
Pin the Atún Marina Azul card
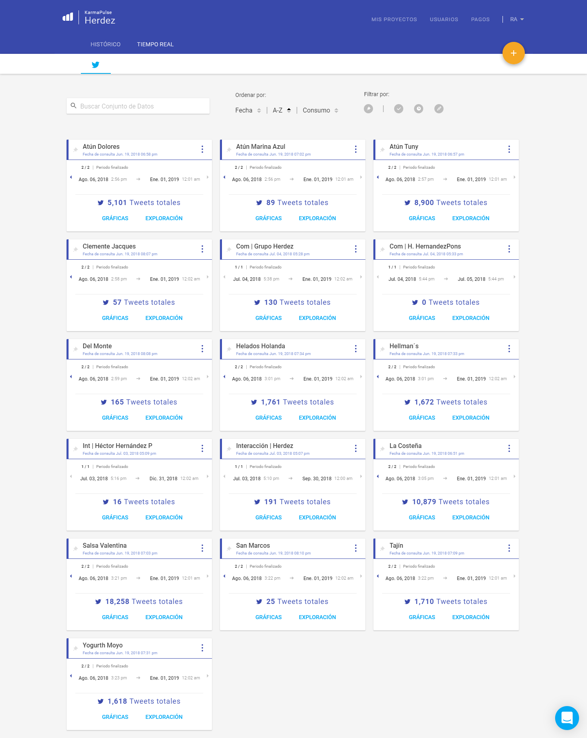click(229, 150)
